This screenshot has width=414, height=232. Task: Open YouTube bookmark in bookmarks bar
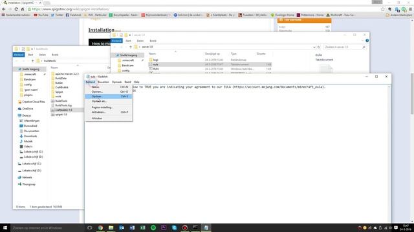click(x=41, y=15)
